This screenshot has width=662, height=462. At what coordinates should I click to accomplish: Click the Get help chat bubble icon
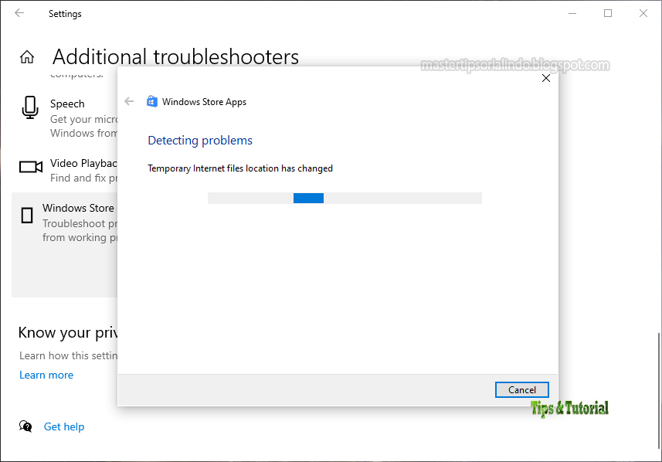coord(25,426)
